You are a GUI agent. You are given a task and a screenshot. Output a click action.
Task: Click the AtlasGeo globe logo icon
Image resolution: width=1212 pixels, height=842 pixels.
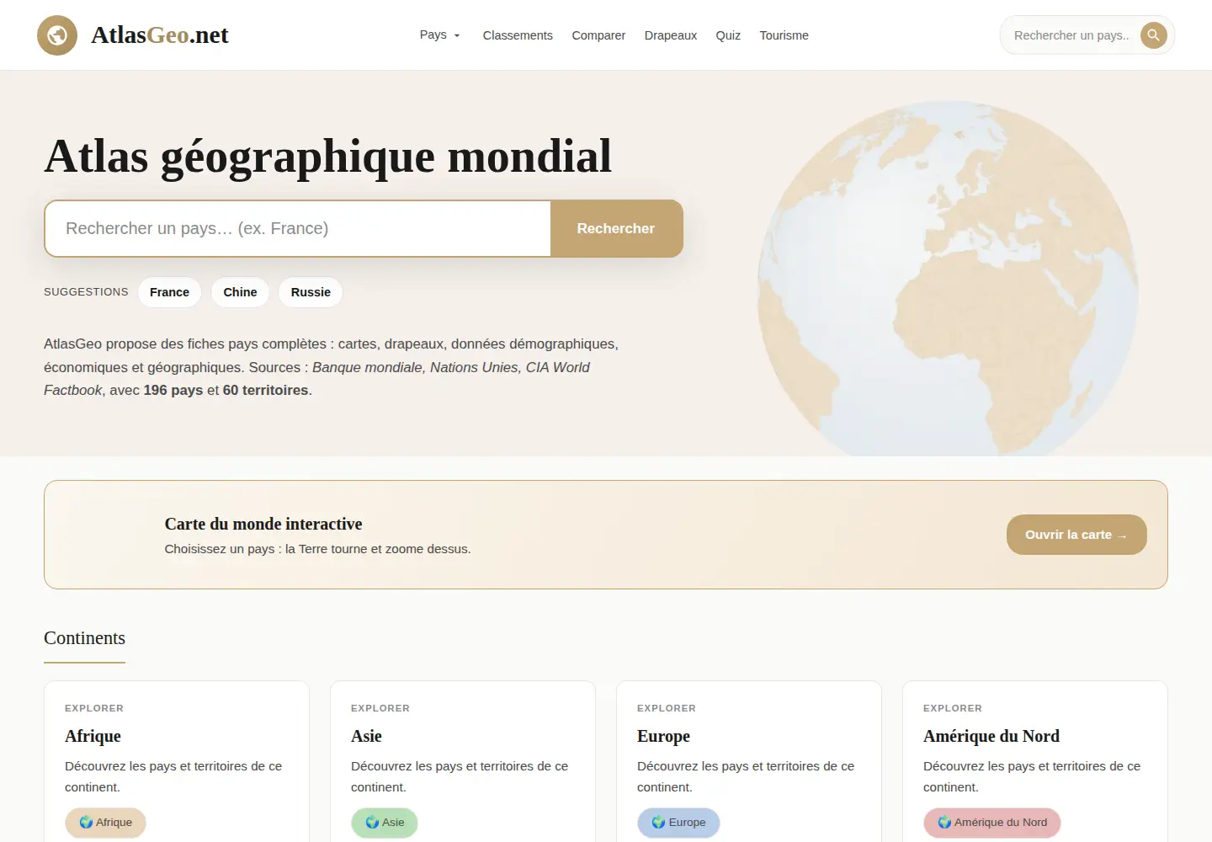(x=57, y=35)
